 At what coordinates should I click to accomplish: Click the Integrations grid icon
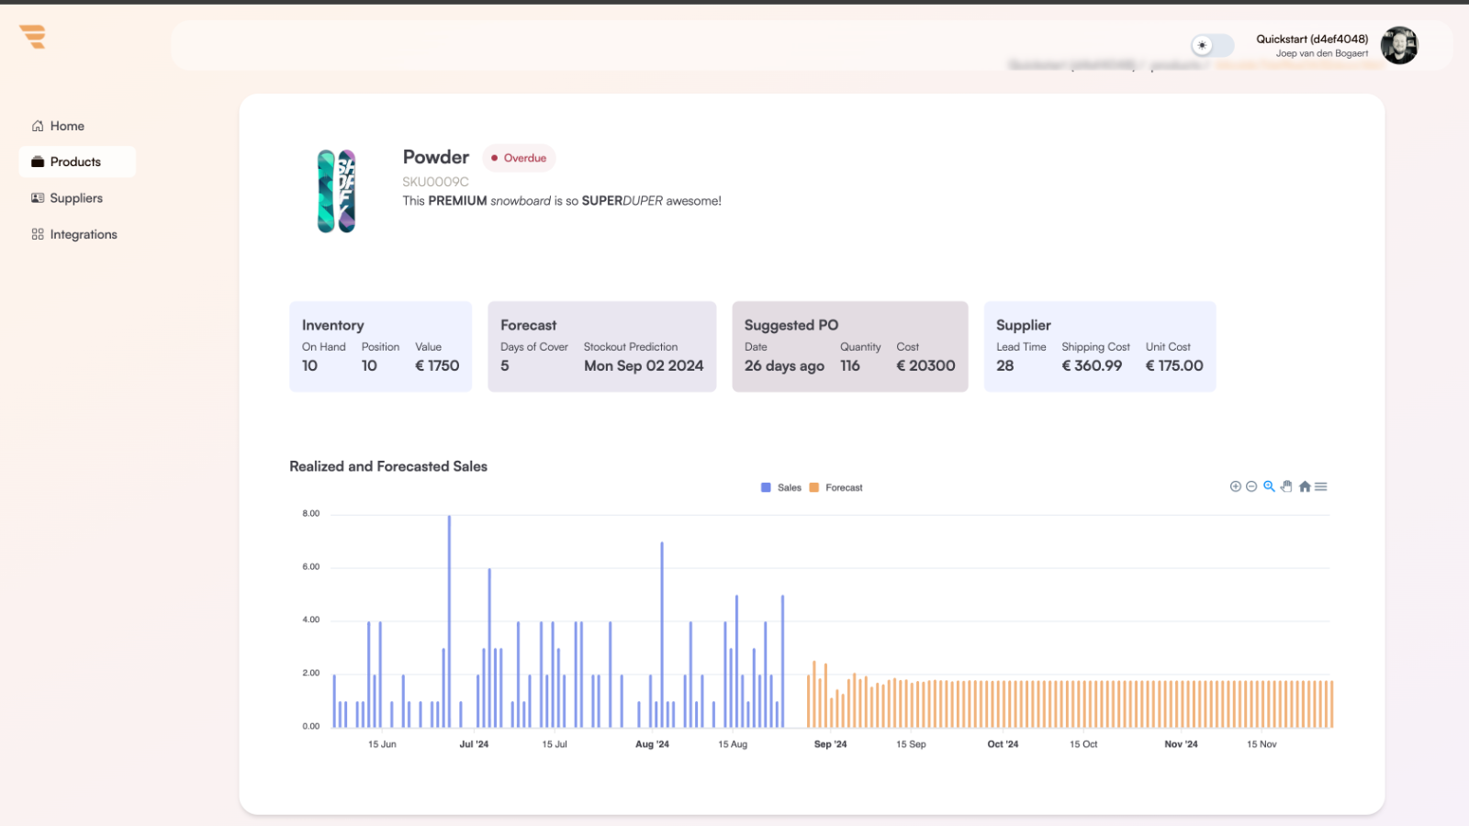37,234
